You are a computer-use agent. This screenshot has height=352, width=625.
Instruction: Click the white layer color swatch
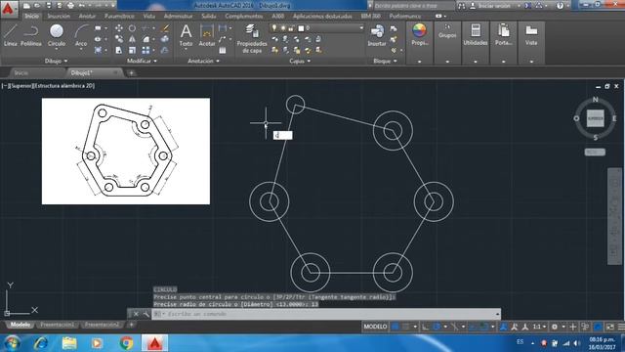301,28
